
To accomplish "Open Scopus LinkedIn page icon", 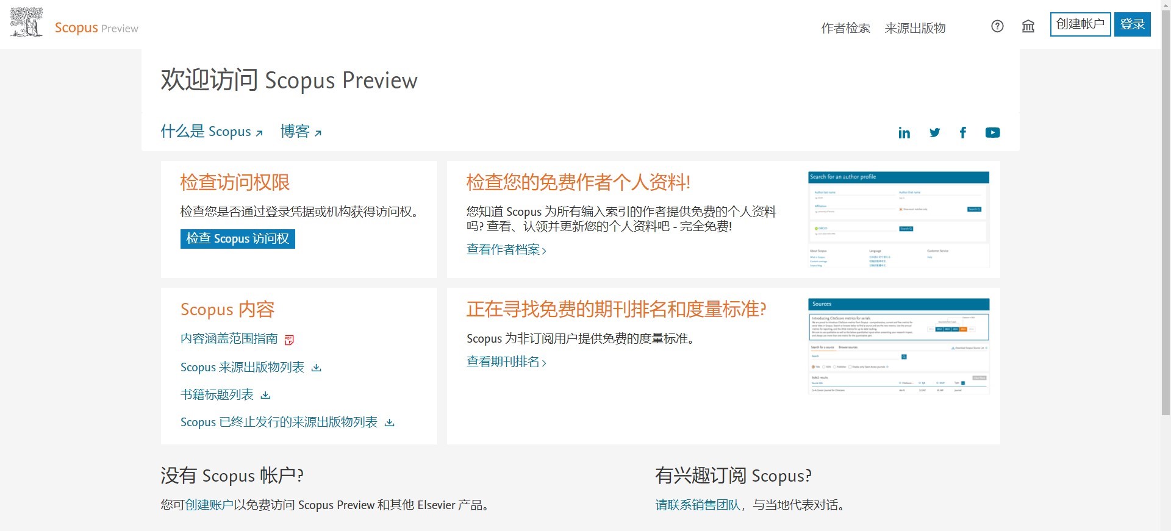I will pos(904,133).
